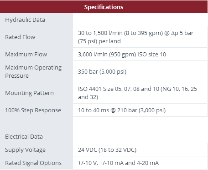This screenshot has width=208, height=170.
Task: Click the Supply Voltage label
Action: (x=26, y=150)
